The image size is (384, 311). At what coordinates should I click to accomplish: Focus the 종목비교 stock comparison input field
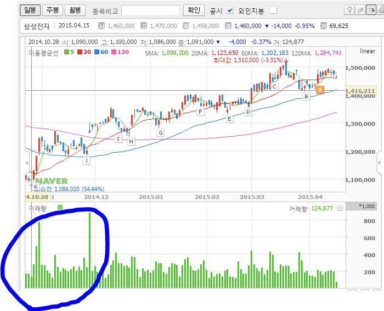151,10
